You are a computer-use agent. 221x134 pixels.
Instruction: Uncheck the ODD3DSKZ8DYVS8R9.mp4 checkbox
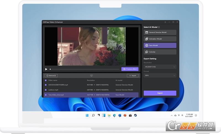46,85
